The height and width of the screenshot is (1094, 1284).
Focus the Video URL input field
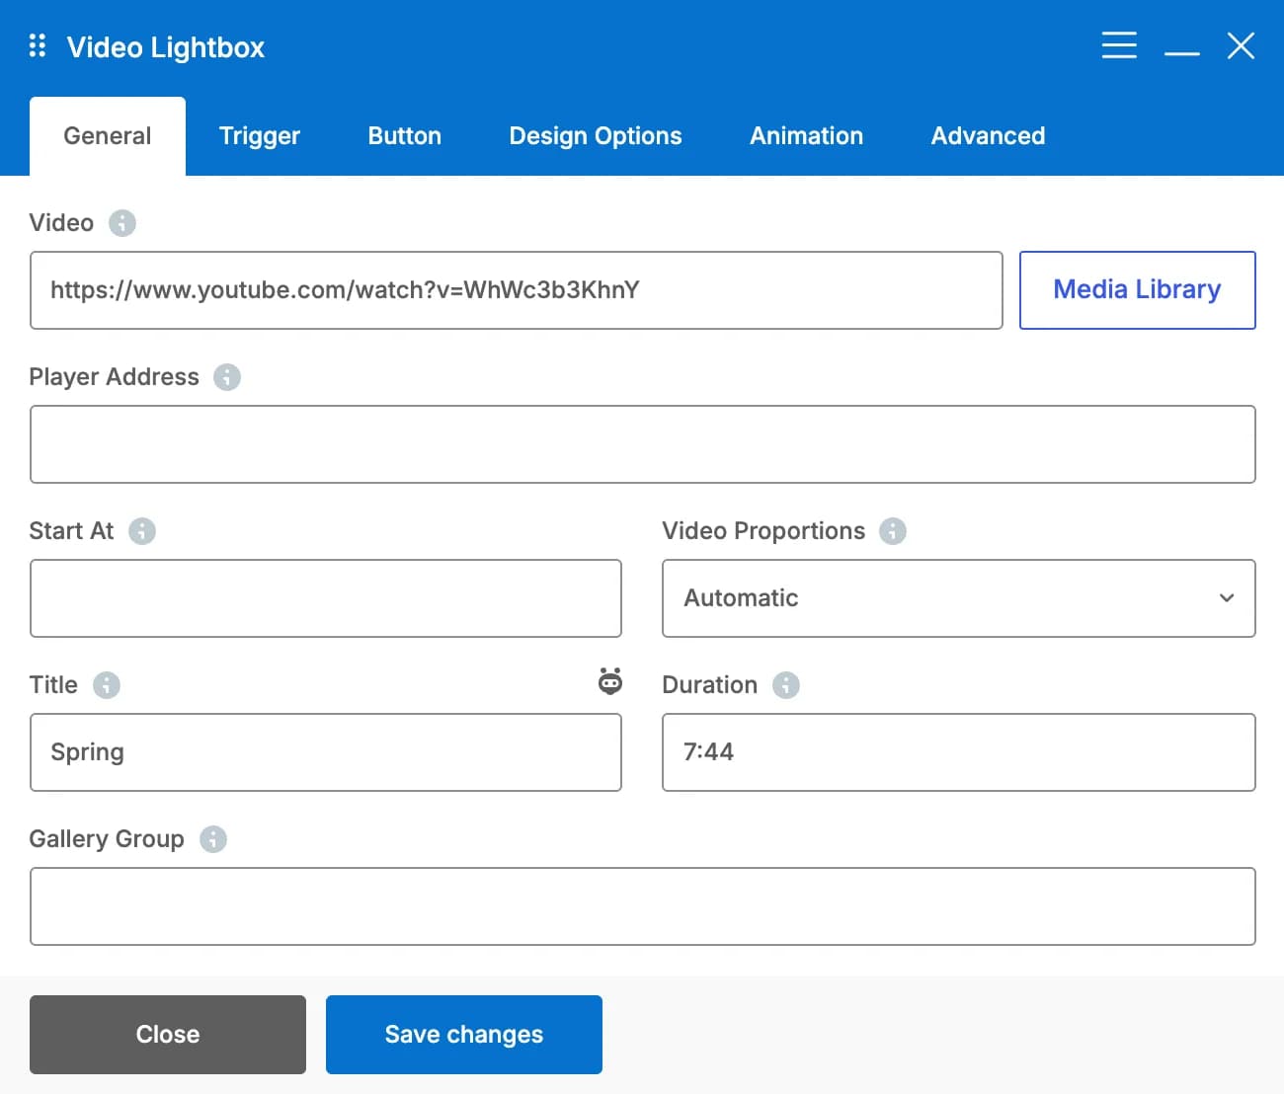tap(517, 290)
